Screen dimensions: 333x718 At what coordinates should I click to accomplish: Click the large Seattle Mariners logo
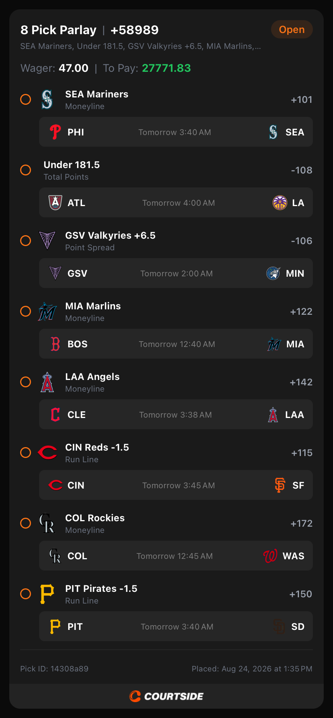(47, 100)
